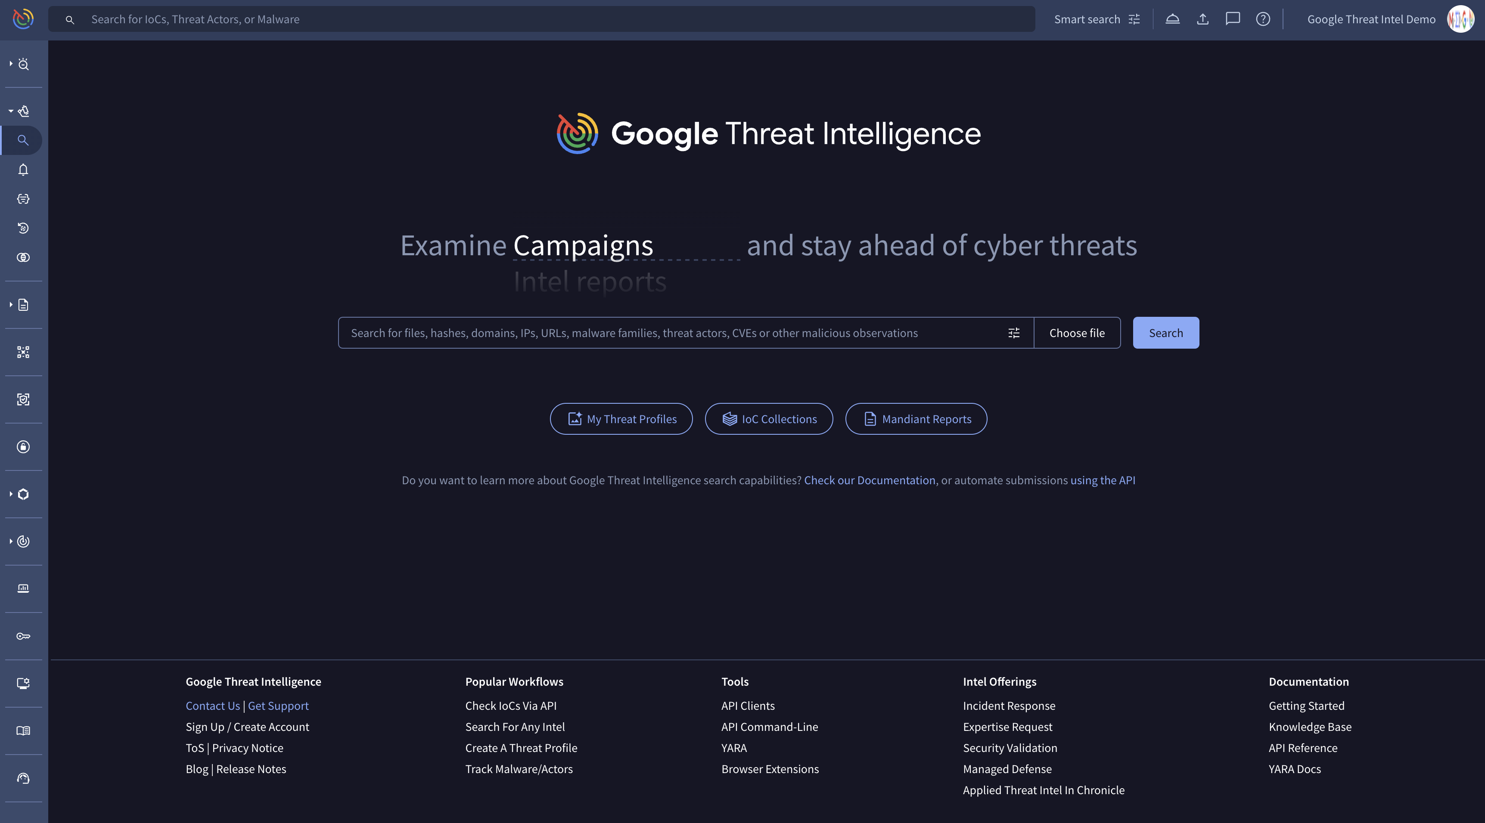Image resolution: width=1485 pixels, height=823 pixels.
Task: Open the using the API link
Action: tap(1102, 480)
